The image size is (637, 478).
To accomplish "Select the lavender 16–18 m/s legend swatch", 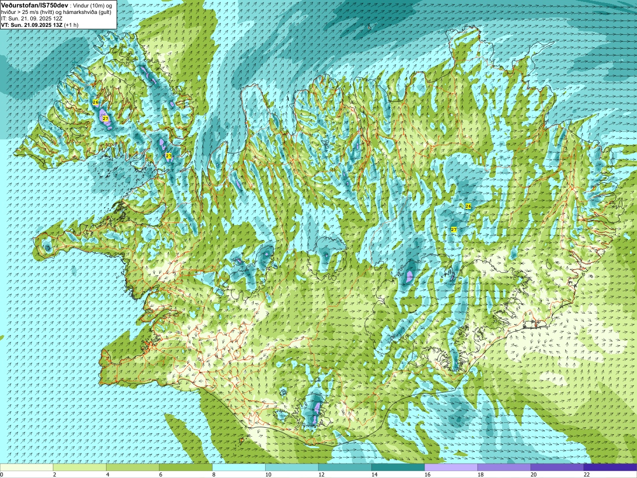I will (x=451, y=468).
